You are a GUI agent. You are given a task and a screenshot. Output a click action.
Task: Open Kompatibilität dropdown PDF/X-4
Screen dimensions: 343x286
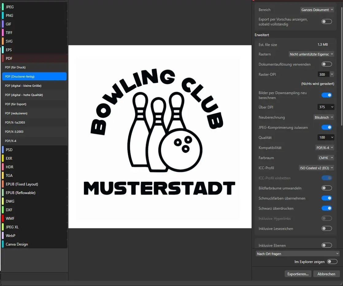[x=325, y=148]
